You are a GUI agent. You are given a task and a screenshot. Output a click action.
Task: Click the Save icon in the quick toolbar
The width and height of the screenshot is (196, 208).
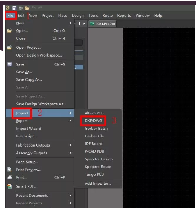coord(14,8)
